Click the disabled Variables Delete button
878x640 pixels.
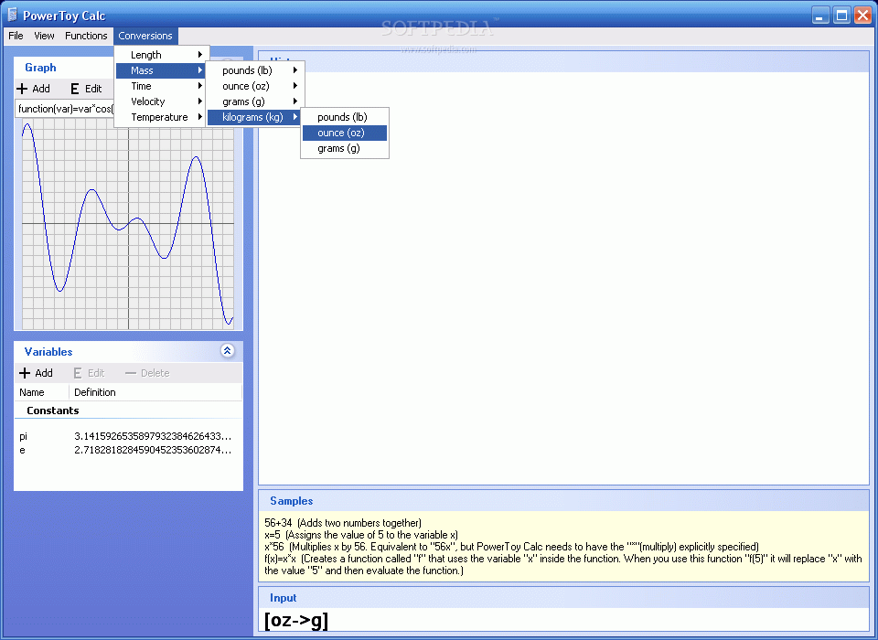tap(147, 373)
